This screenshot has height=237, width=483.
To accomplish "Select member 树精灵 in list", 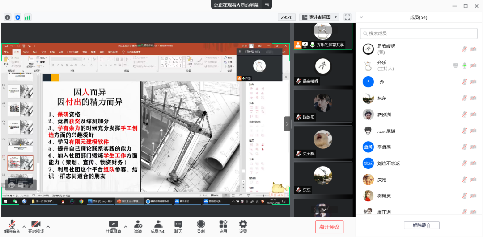I will click(419, 196).
